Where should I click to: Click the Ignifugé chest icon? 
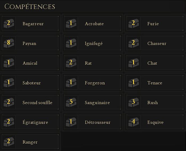click(x=71, y=43)
